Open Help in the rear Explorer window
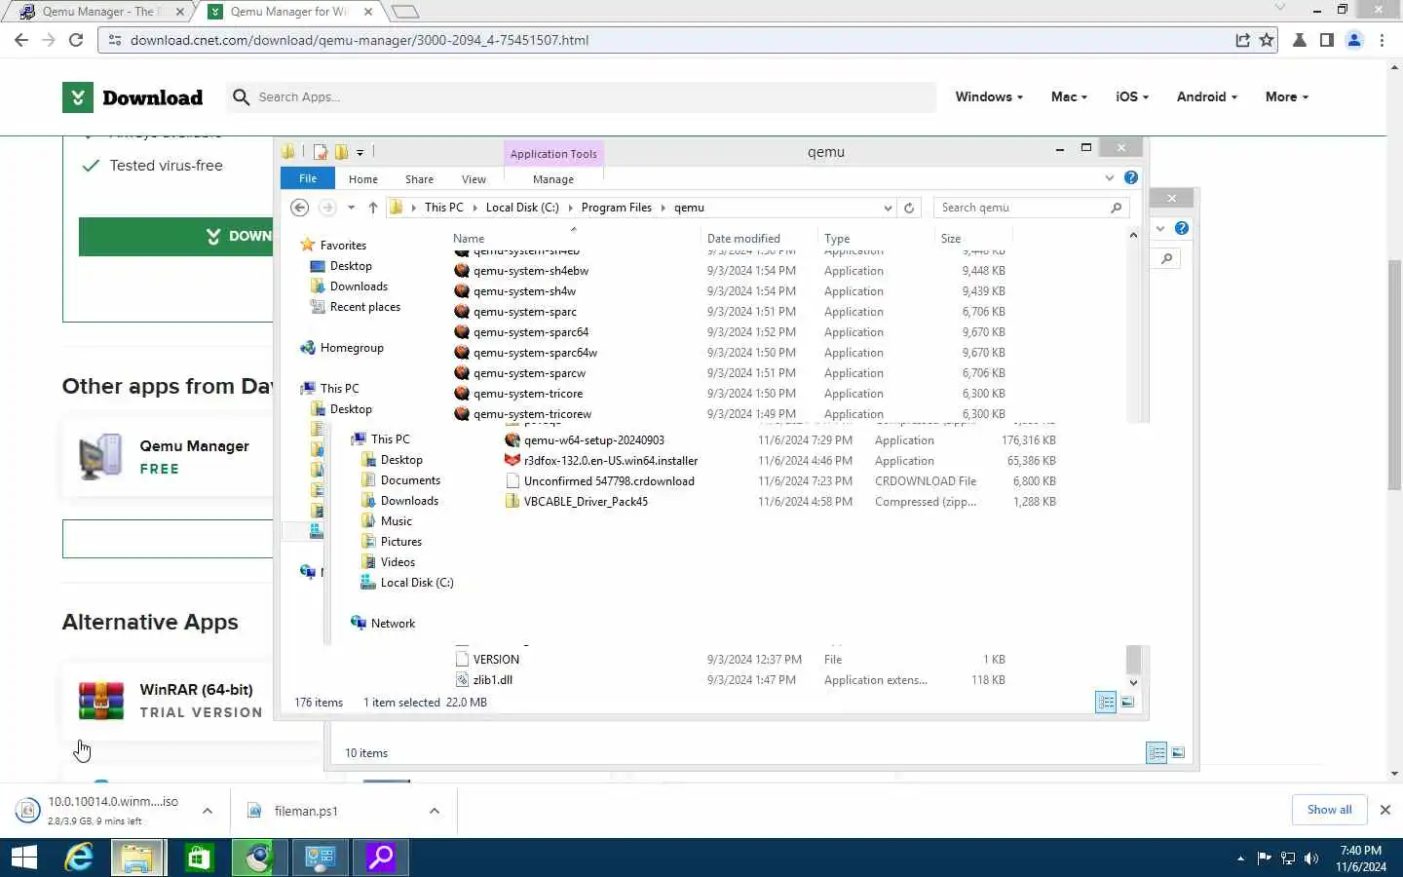The width and height of the screenshot is (1403, 877). point(1182,228)
